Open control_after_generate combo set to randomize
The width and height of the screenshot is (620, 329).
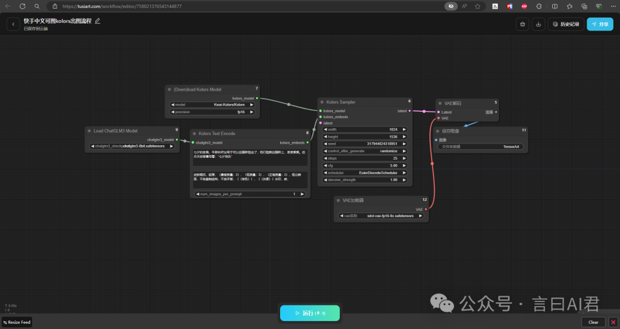point(365,151)
